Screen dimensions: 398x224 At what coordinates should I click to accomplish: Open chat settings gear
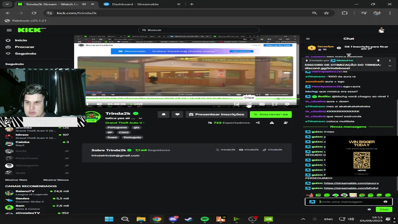coord(369,209)
